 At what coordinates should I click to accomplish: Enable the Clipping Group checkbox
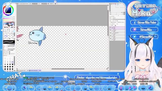(110, 22)
